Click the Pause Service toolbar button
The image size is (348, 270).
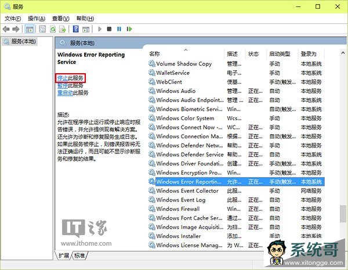pyautogui.click(x=119, y=29)
